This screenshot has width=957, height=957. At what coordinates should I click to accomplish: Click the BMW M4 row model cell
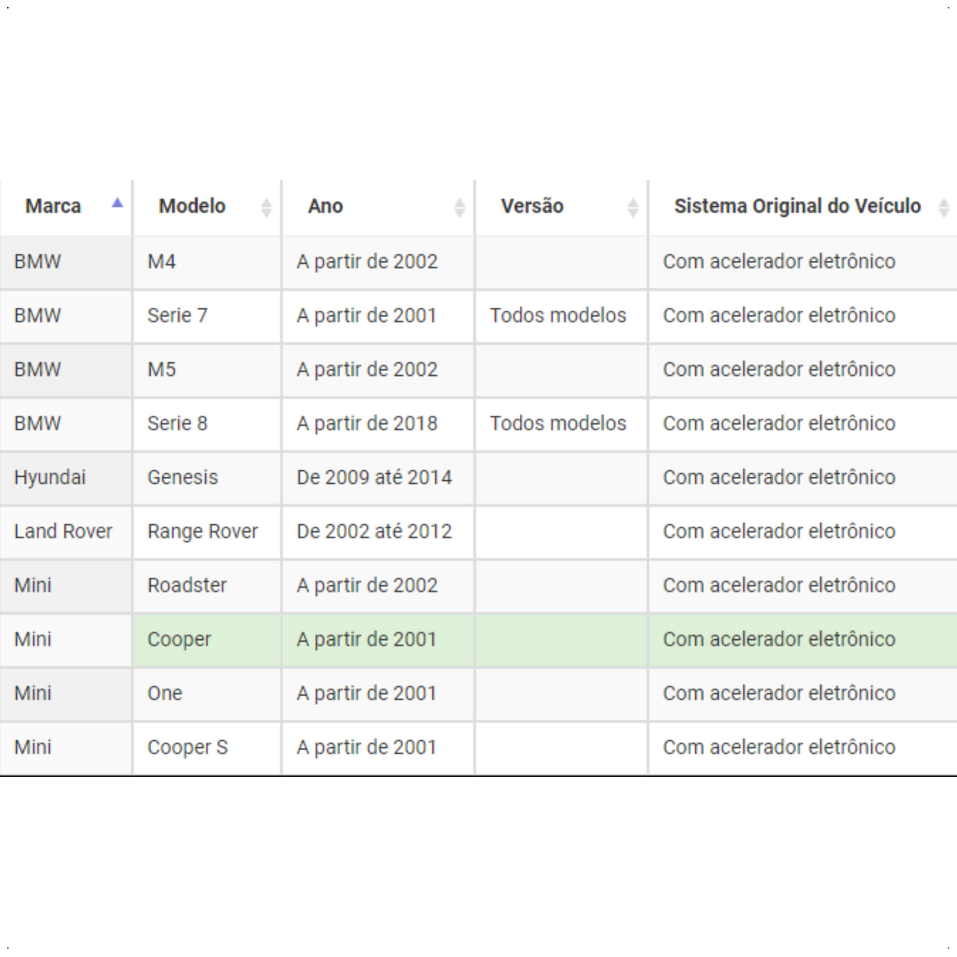207,262
